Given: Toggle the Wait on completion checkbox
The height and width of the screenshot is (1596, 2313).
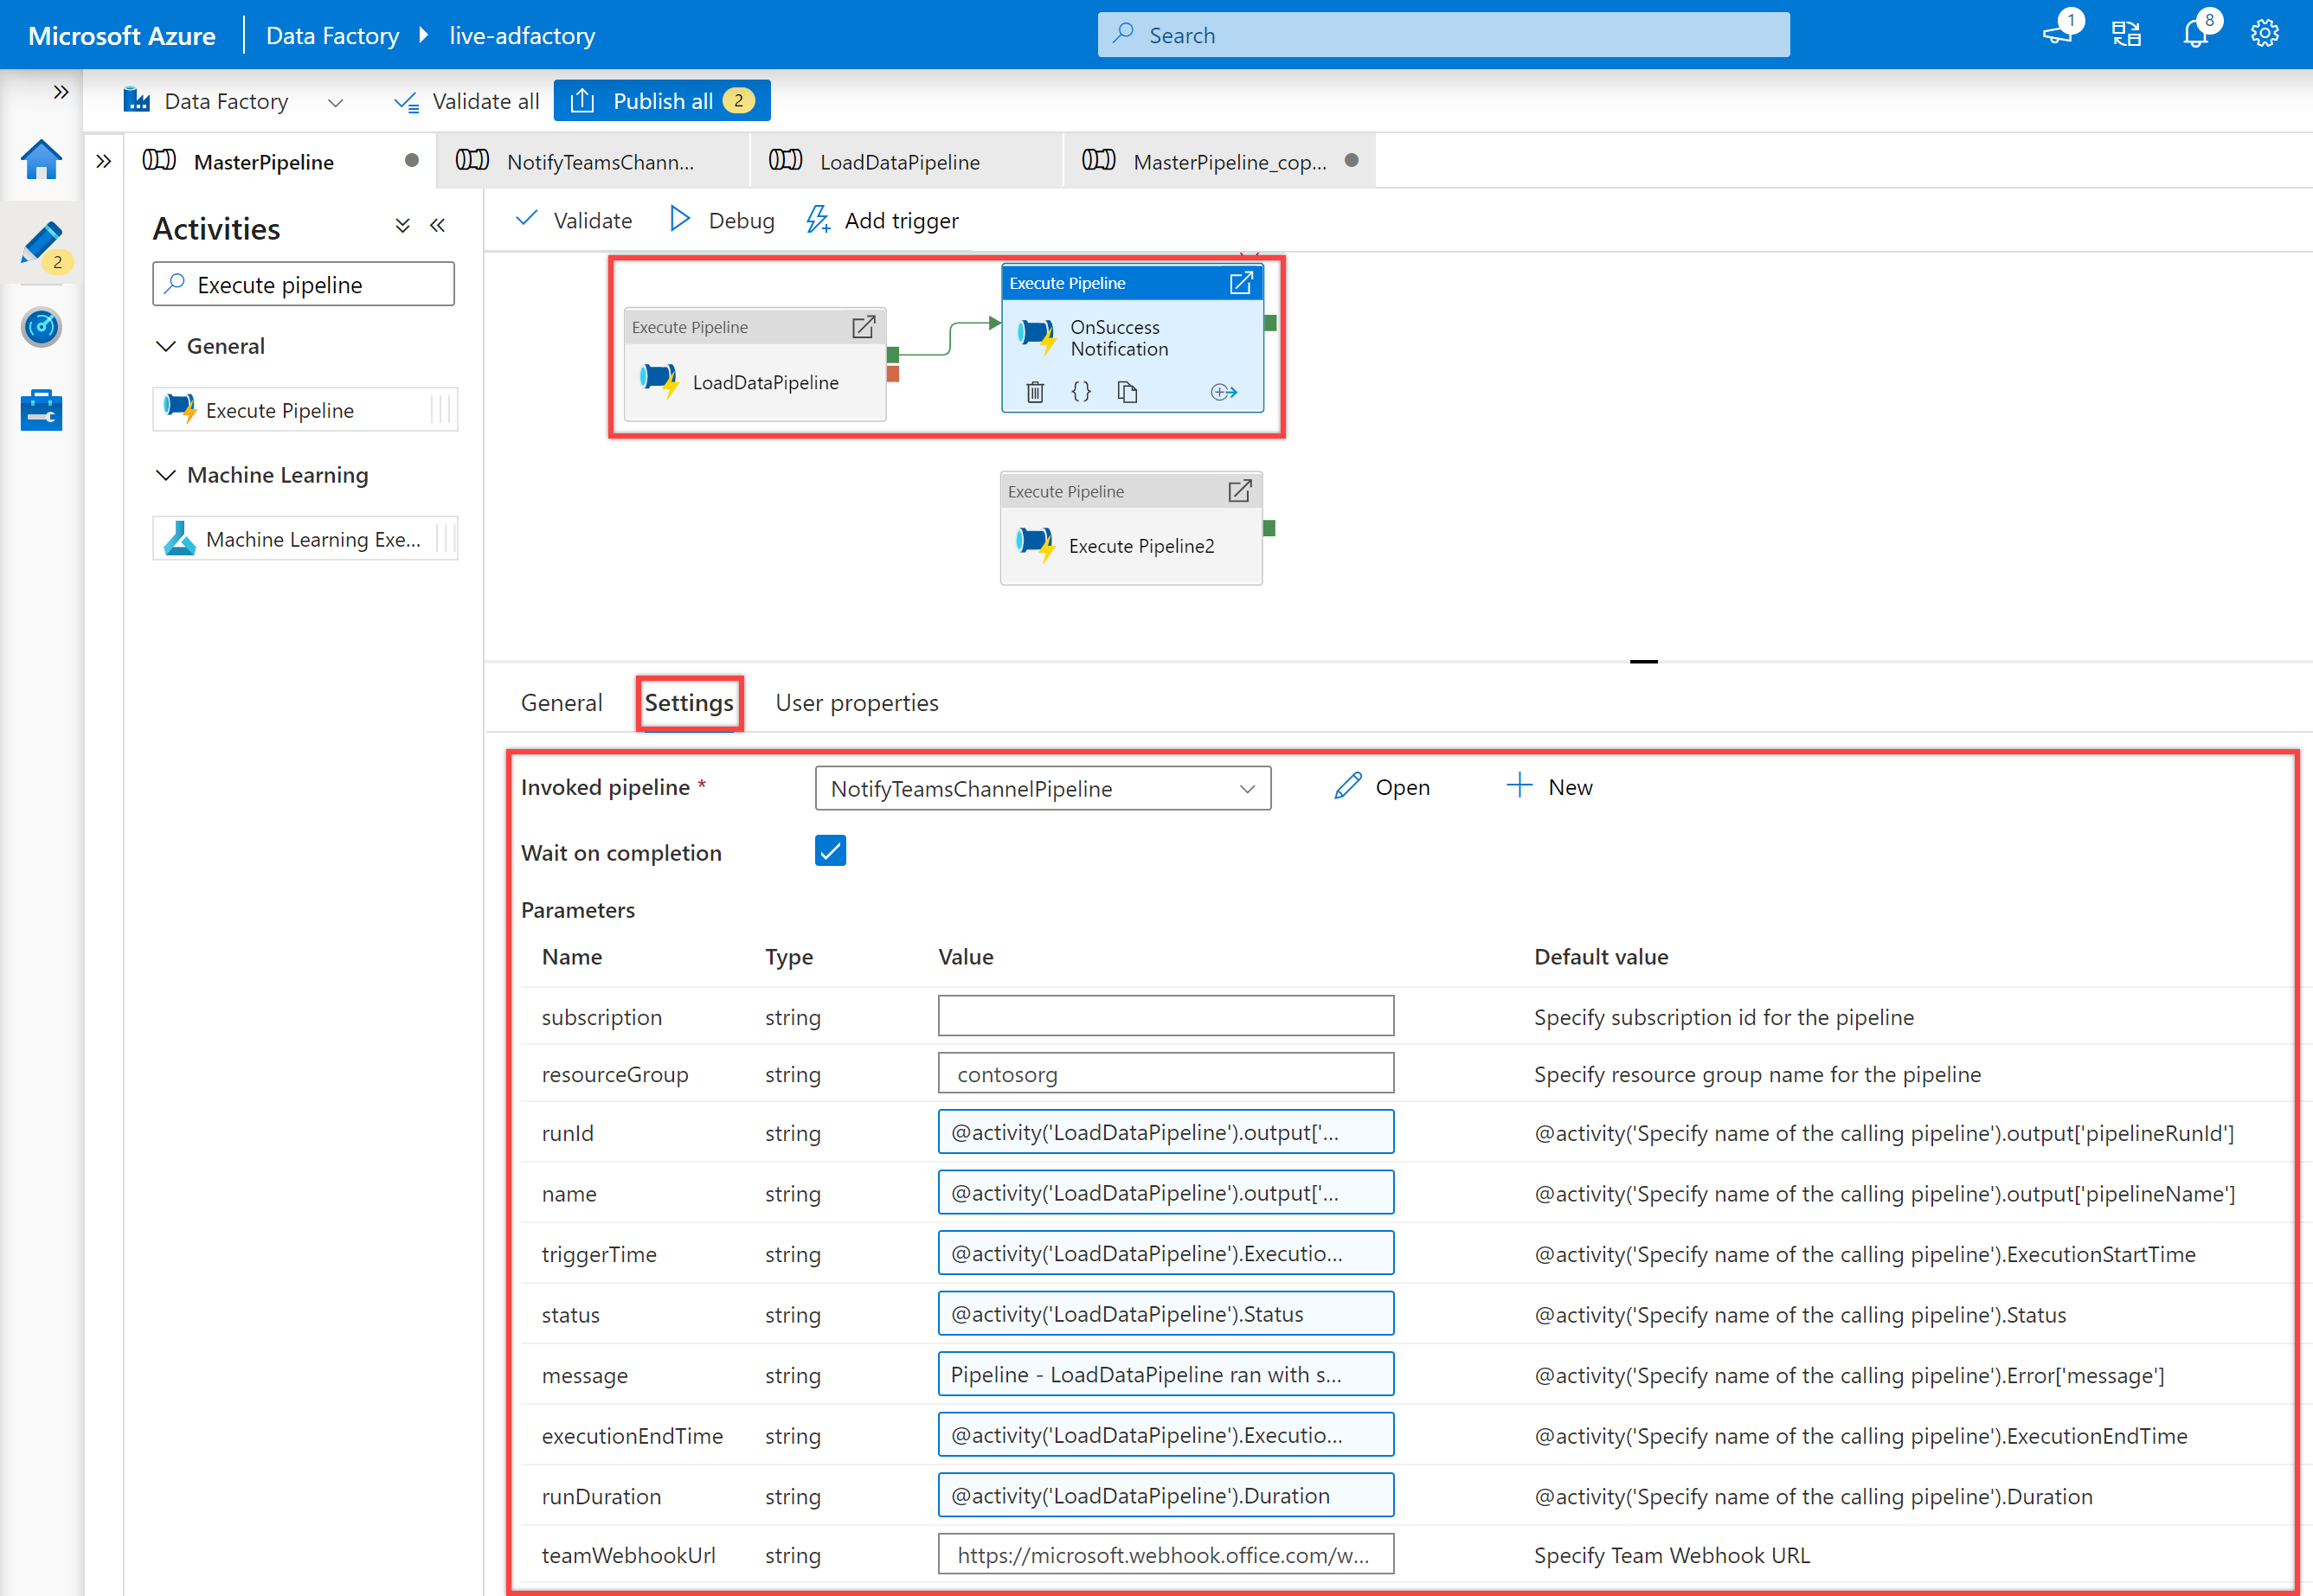Looking at the screenshot, I should point(830,850).
